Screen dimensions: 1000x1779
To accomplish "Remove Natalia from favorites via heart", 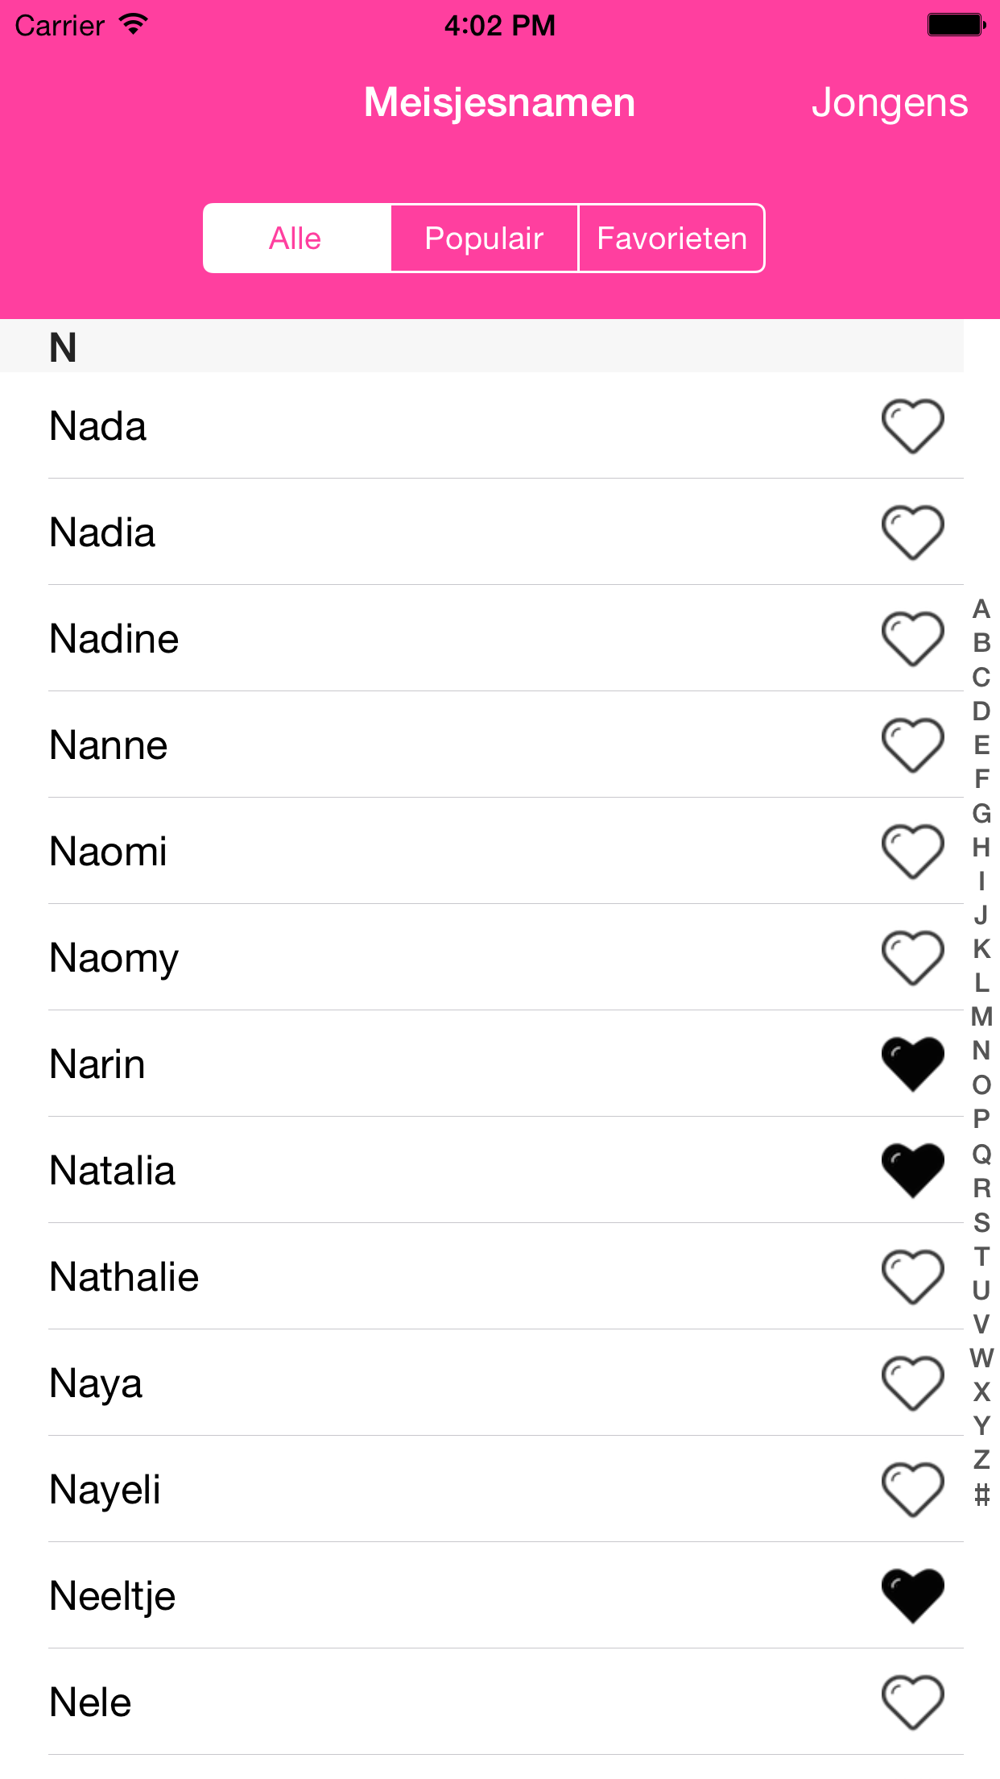I will pos(912,1171).
